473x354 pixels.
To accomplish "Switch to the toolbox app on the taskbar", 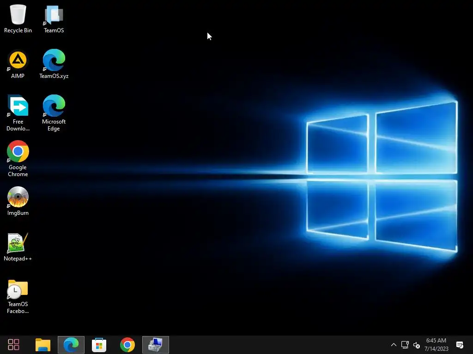I will [156, 345].
